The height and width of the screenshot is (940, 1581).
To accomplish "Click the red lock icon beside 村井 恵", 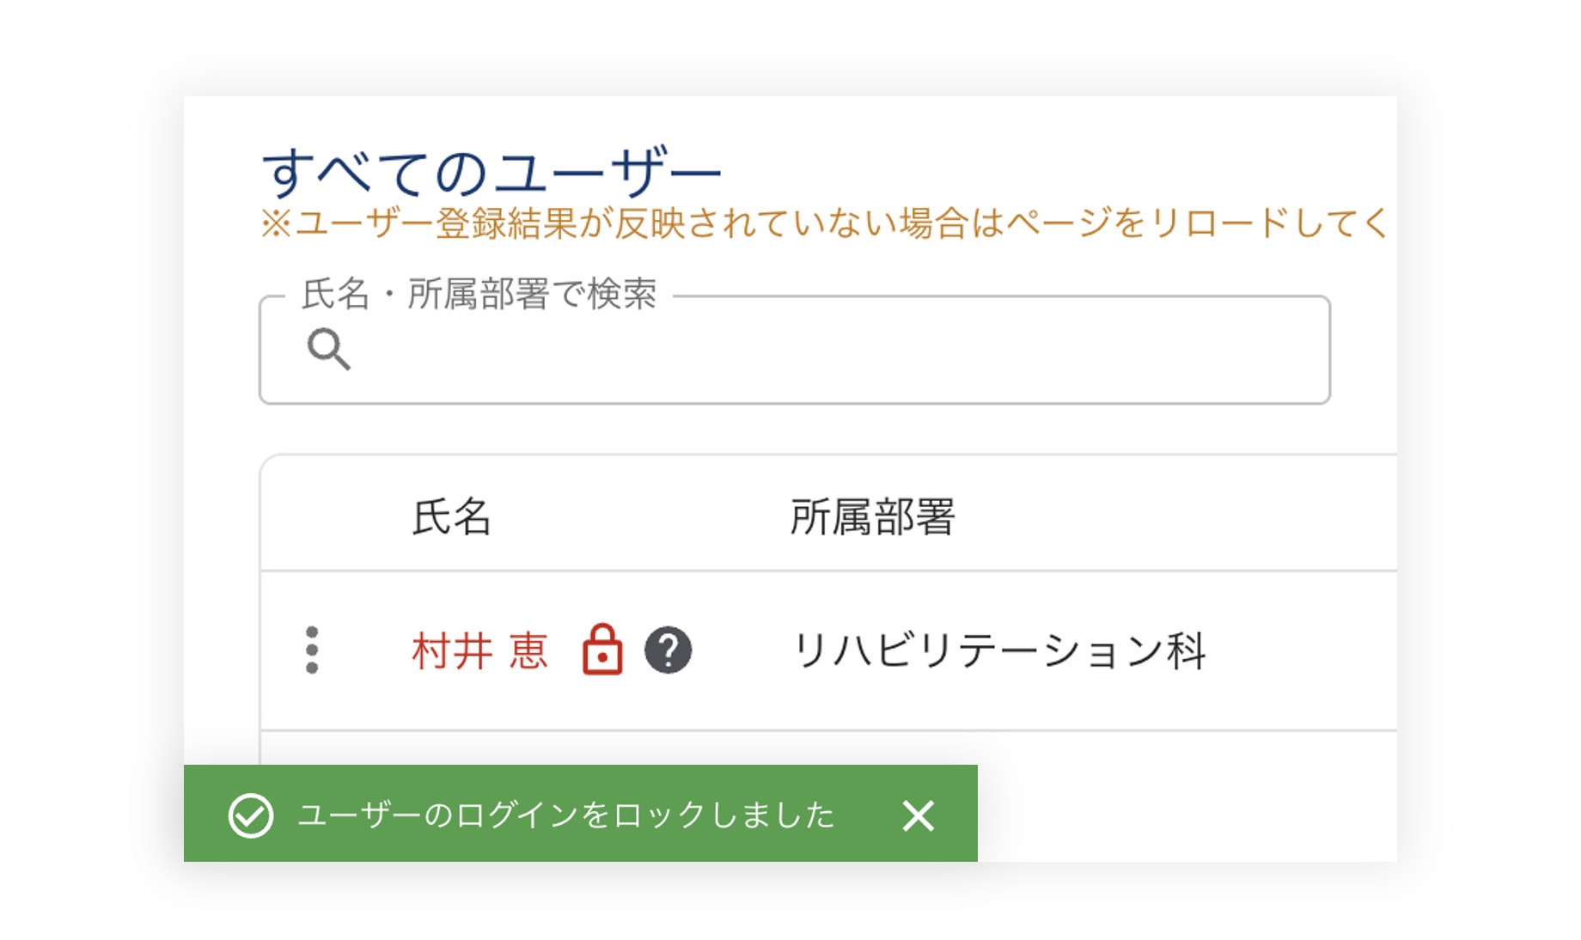I will [x=602, y=650].
